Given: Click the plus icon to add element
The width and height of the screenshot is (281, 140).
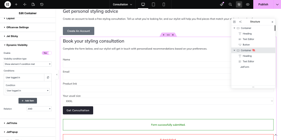Looking at the screenshot, I should [x=16, y=4].
